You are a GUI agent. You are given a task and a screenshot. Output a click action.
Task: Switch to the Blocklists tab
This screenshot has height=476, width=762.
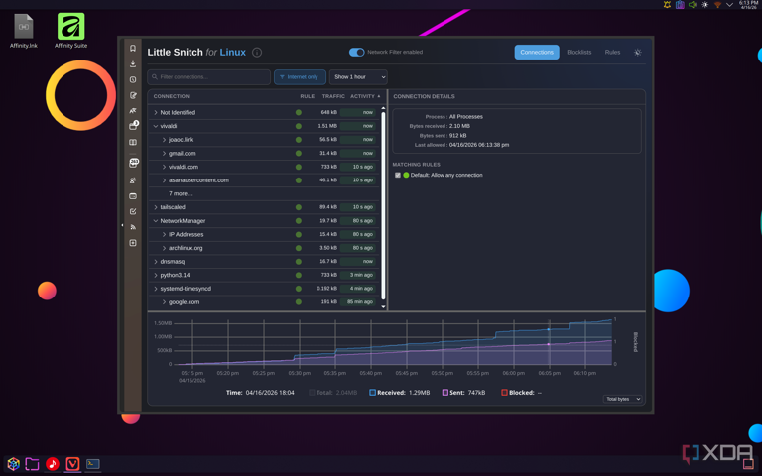[x=578, y=52]
